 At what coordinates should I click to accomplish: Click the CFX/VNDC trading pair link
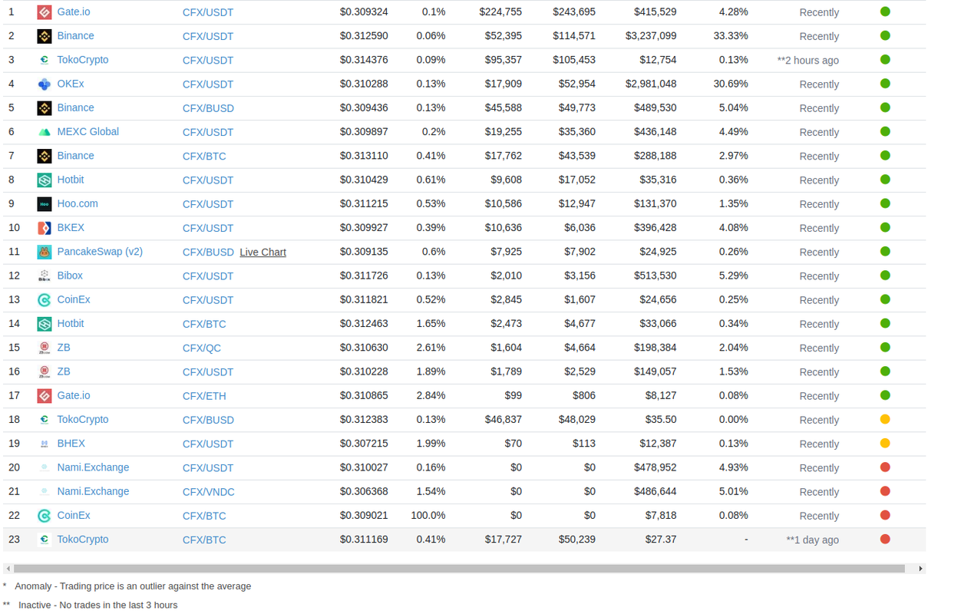pos(209,492)
